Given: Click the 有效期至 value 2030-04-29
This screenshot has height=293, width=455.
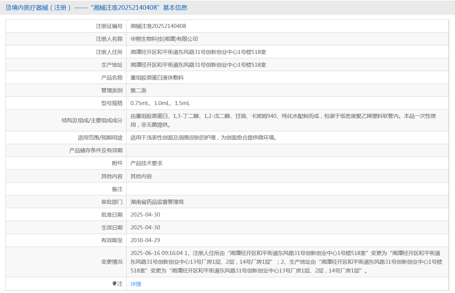Looking at the screenshot, I should [x=145, y=240].
